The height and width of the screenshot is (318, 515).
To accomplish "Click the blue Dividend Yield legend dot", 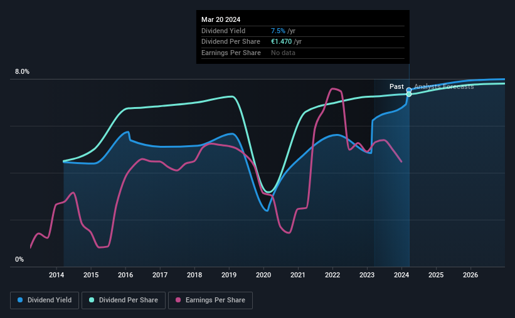I will 20,300.
